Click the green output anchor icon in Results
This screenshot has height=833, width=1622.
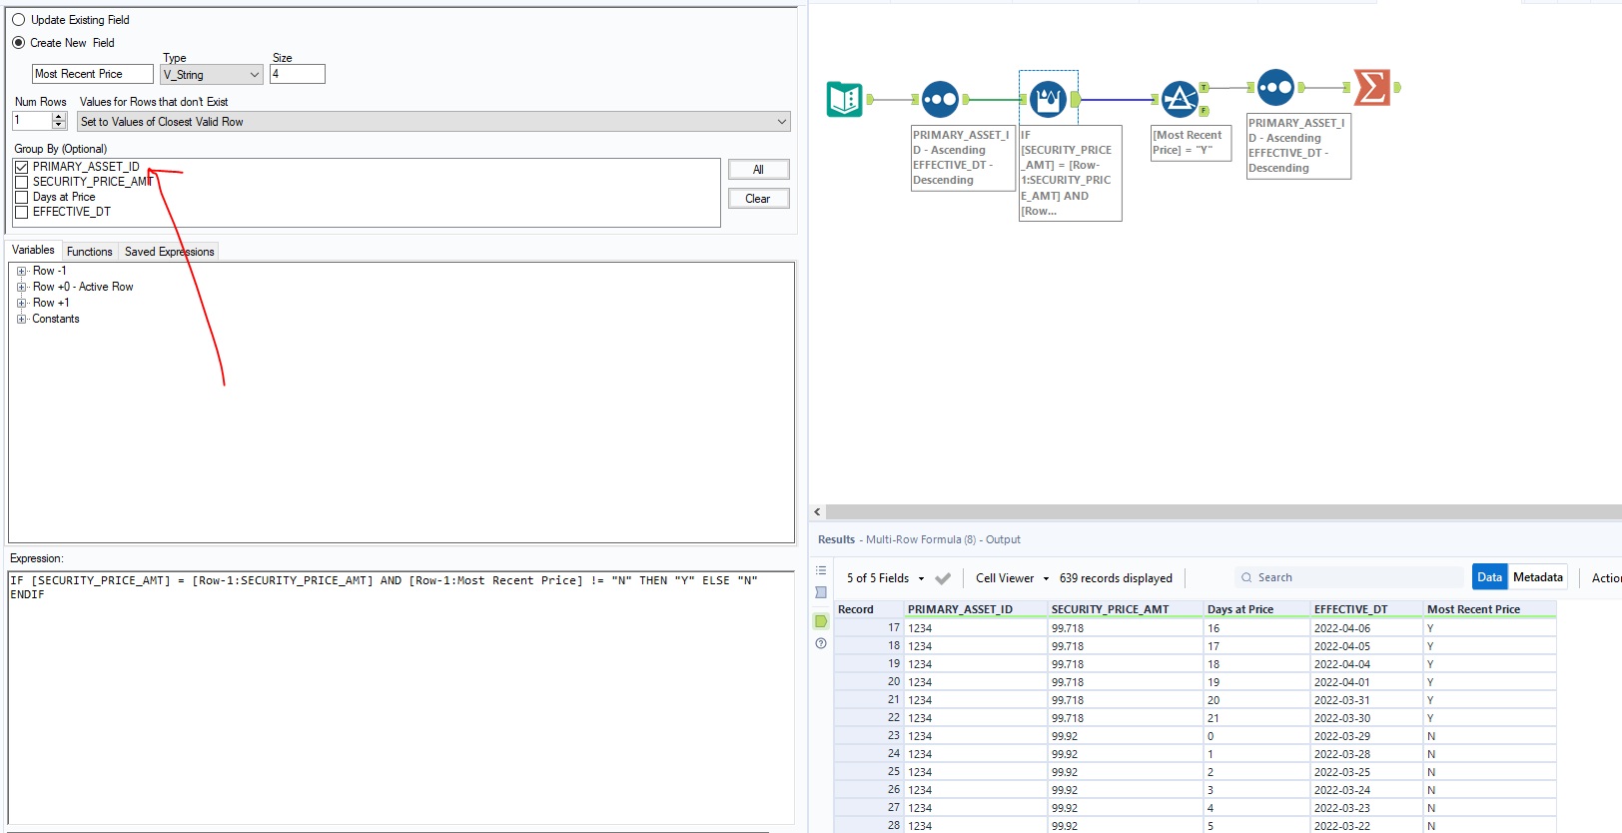821,621
